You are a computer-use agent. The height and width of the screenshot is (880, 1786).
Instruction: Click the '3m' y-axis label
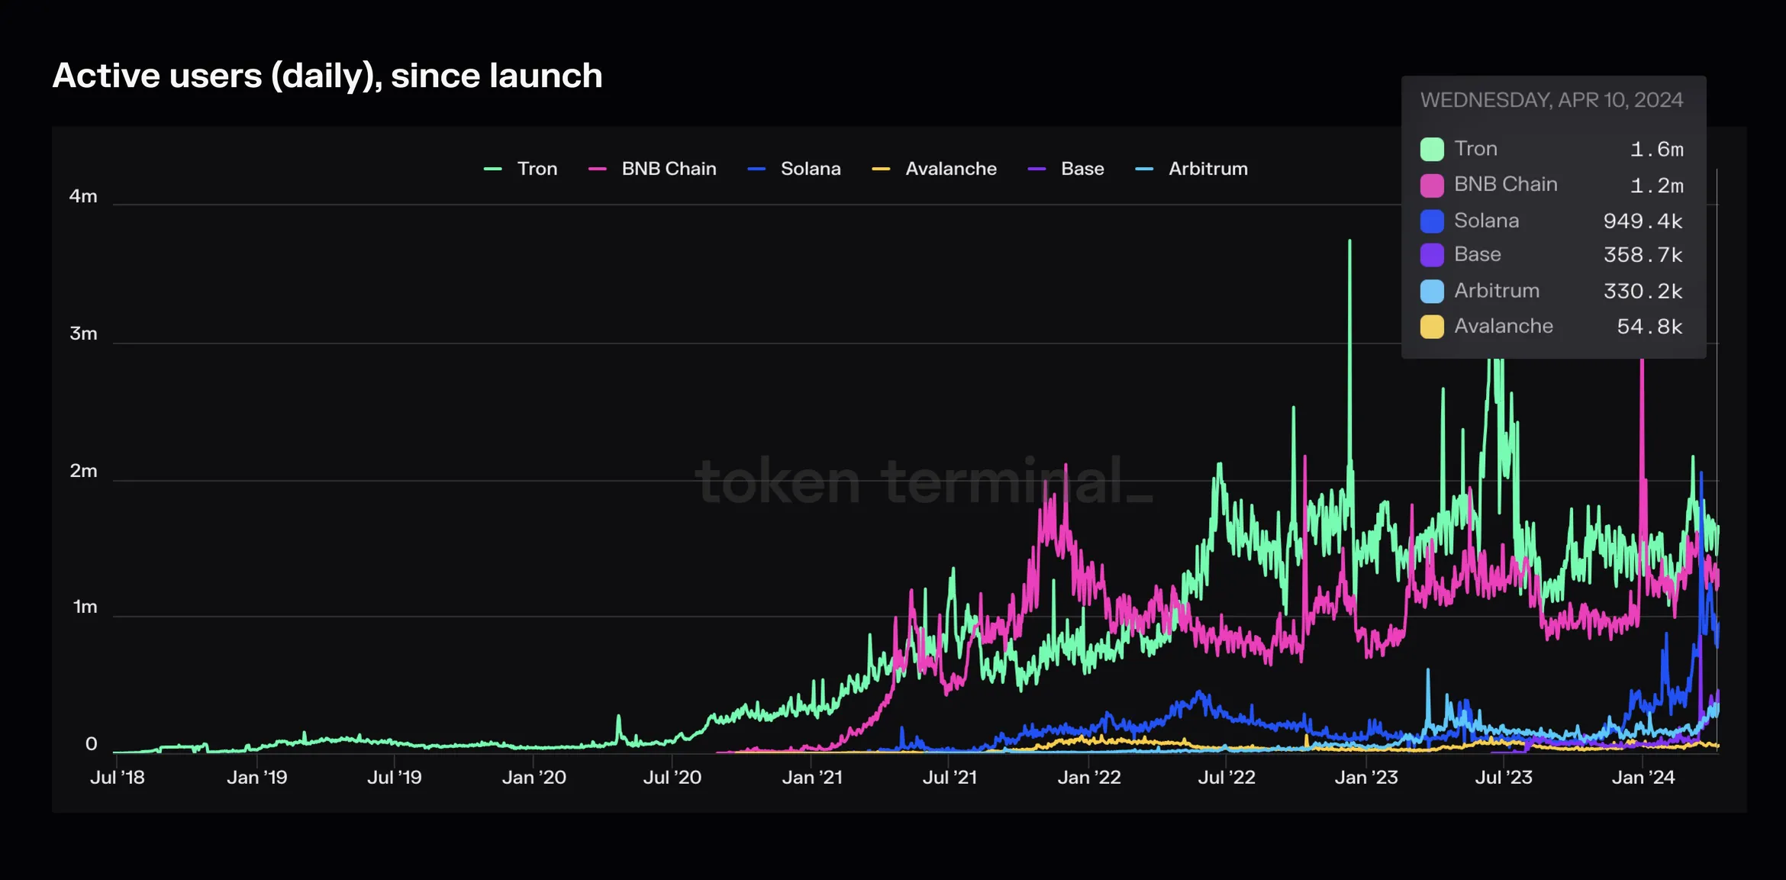83,334
